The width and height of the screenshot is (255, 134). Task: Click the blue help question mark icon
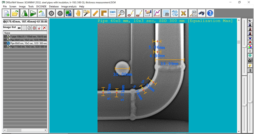(x=210, y=13)
